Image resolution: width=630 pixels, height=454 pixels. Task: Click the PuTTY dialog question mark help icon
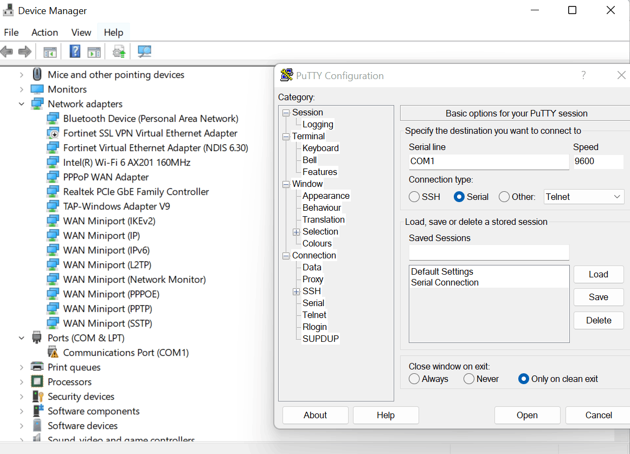583,75
